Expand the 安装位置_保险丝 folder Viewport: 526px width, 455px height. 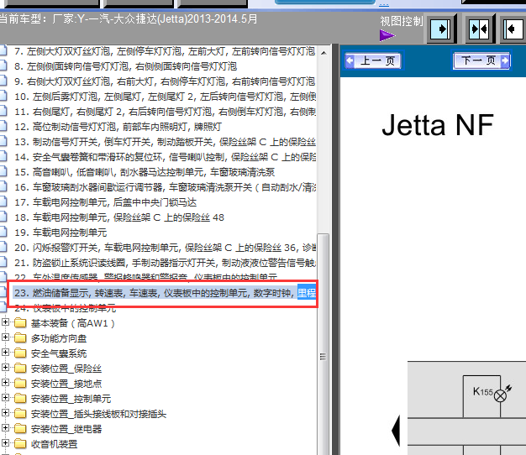(5, 367)
